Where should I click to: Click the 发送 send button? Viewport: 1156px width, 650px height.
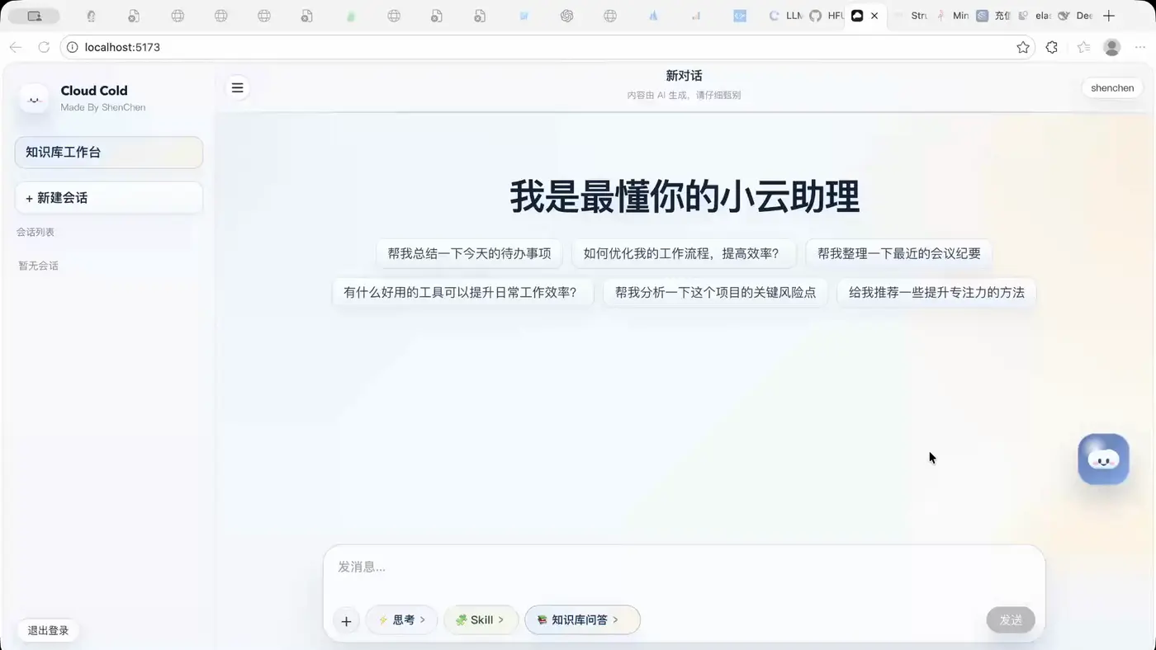coord(1011,620)
